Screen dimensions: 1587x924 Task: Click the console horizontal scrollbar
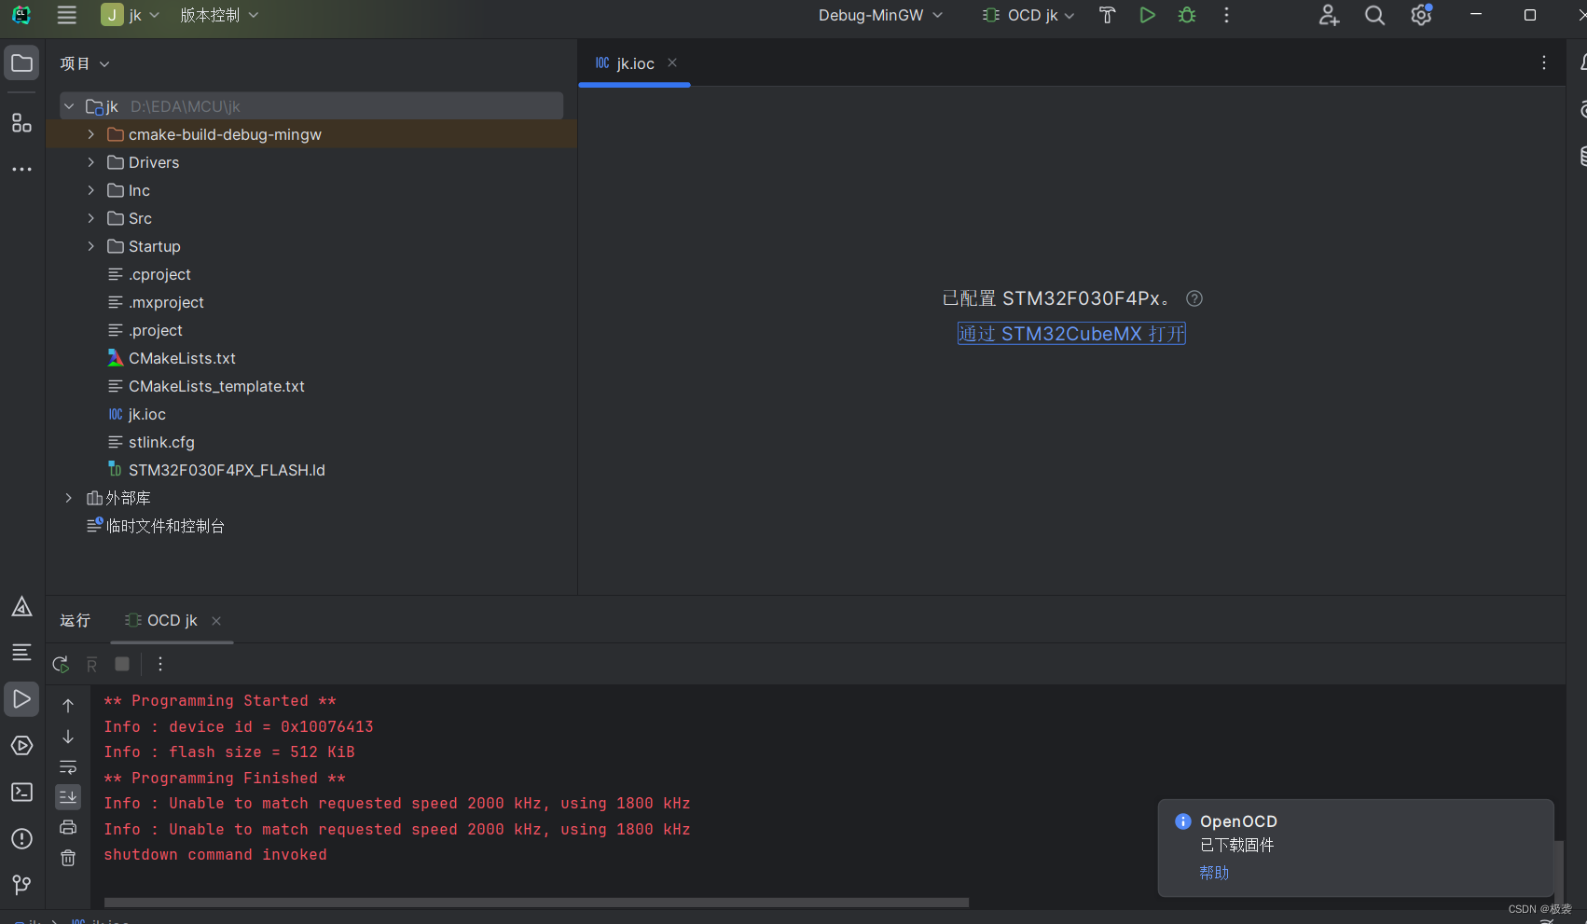click(x=536, y=903)
